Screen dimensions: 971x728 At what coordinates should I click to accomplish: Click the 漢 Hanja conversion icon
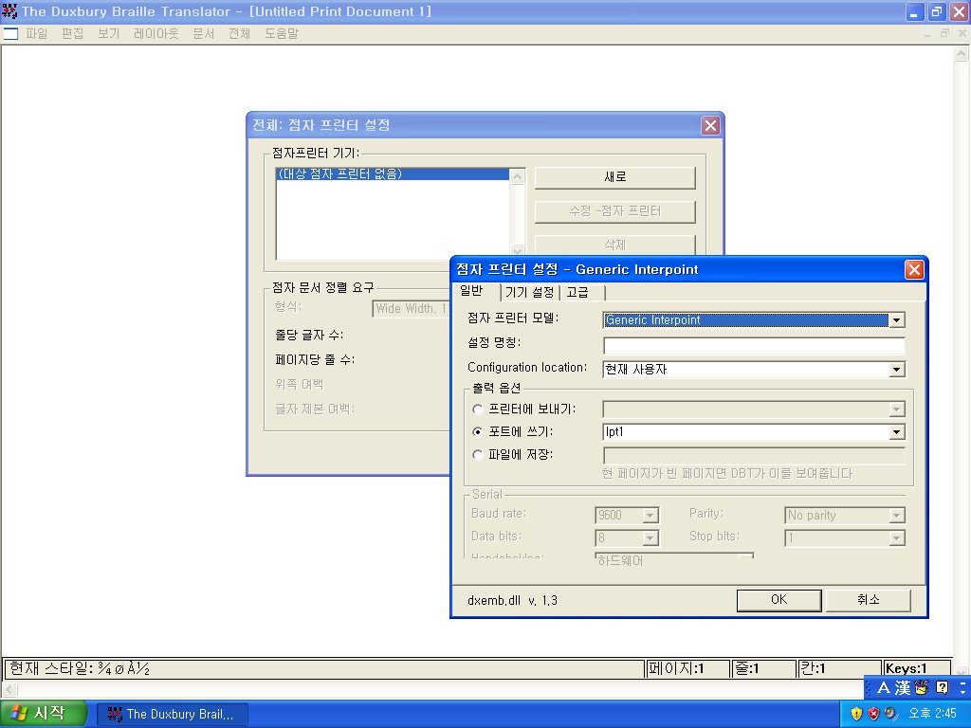(903, 688)
